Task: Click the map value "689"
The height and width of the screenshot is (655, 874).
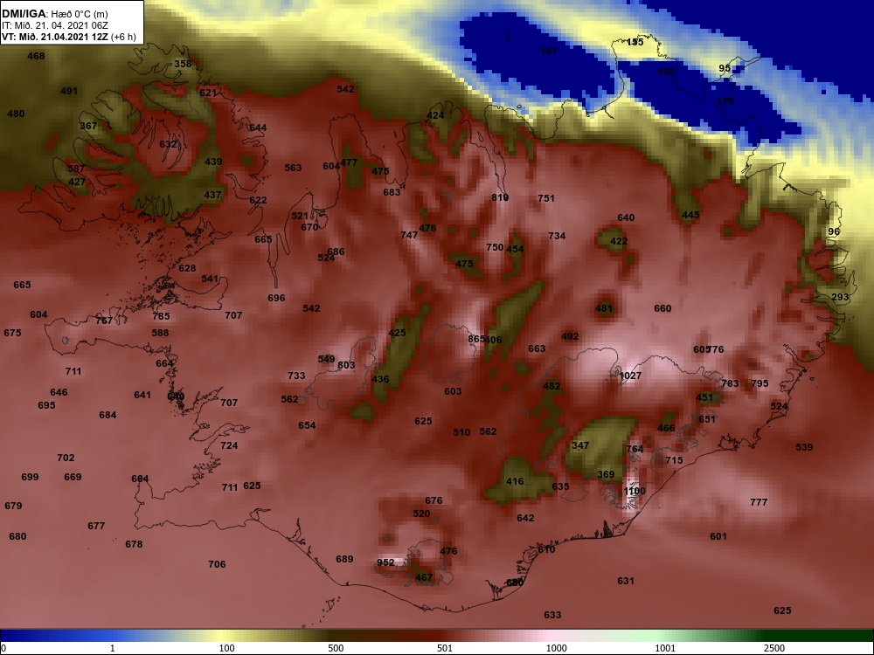Action: click(344, 559)
